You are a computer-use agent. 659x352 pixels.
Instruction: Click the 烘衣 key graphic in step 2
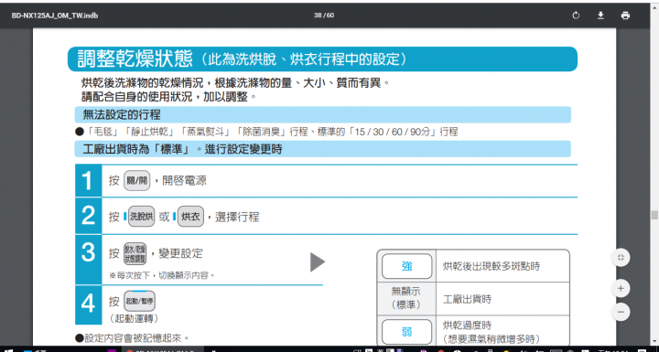(190, 218)
